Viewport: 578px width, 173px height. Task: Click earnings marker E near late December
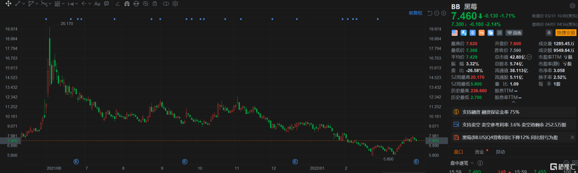point(295,161)
